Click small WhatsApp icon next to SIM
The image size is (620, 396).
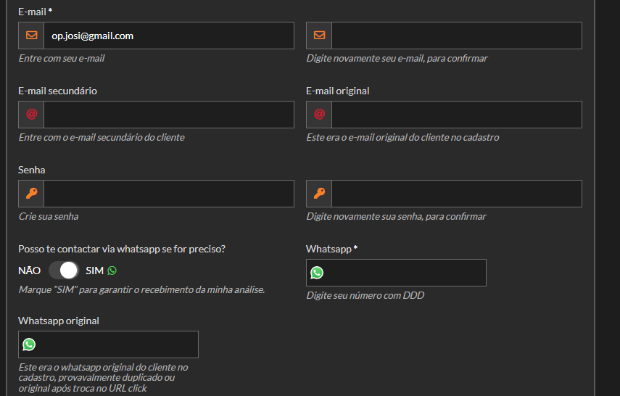point(112,271)
